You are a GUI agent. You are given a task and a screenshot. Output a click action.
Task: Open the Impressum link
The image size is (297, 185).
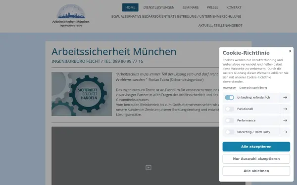[229, 88]
